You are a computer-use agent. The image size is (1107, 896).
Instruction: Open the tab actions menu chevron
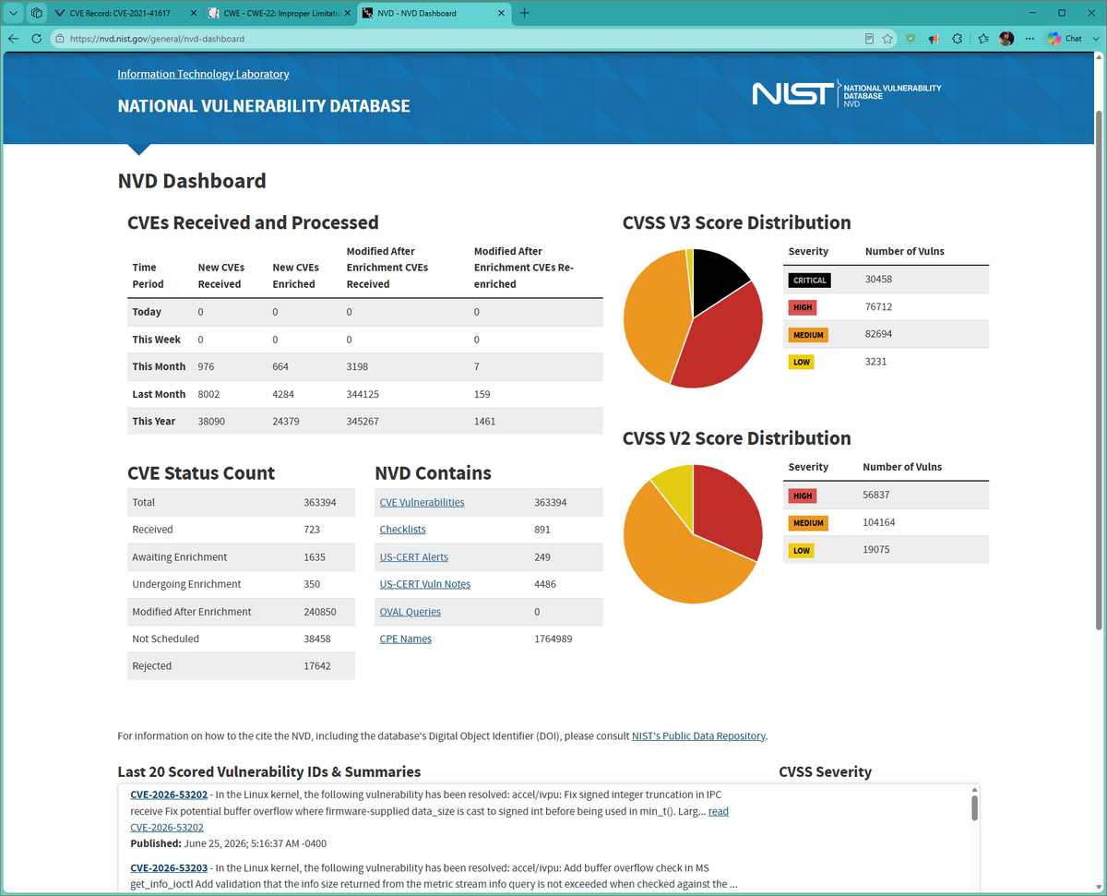click(x=14, y=13)
